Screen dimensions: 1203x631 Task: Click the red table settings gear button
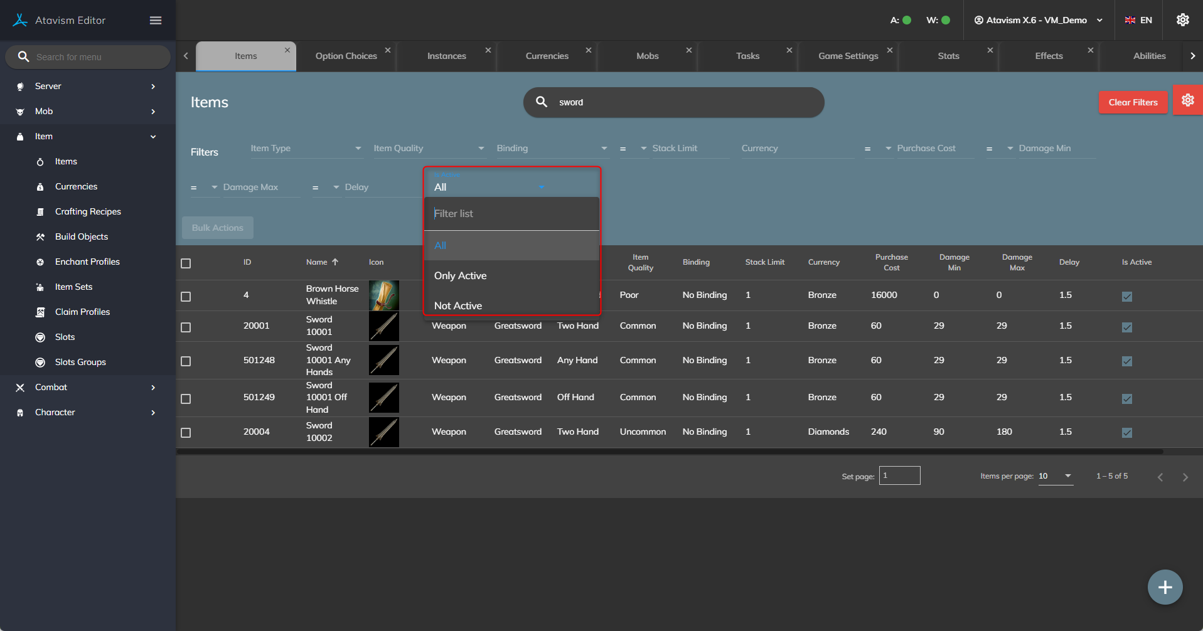tap(1187, 100)
